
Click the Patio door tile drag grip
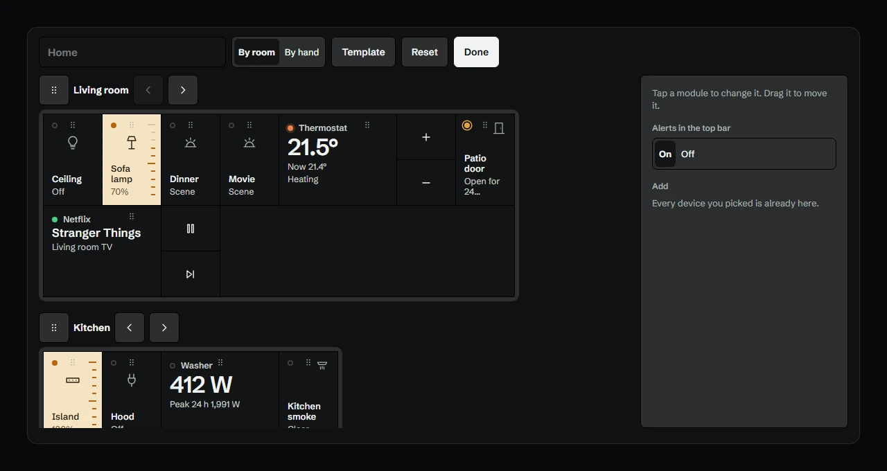coord(485,125)
